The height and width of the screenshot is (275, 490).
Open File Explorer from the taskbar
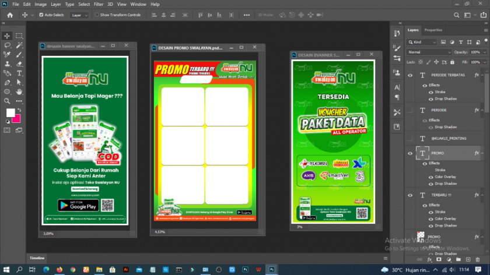(99, 270)
